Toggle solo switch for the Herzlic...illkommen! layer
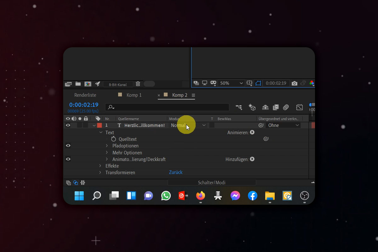Viewport: 378px width, 252px height. tap(80, 125)
